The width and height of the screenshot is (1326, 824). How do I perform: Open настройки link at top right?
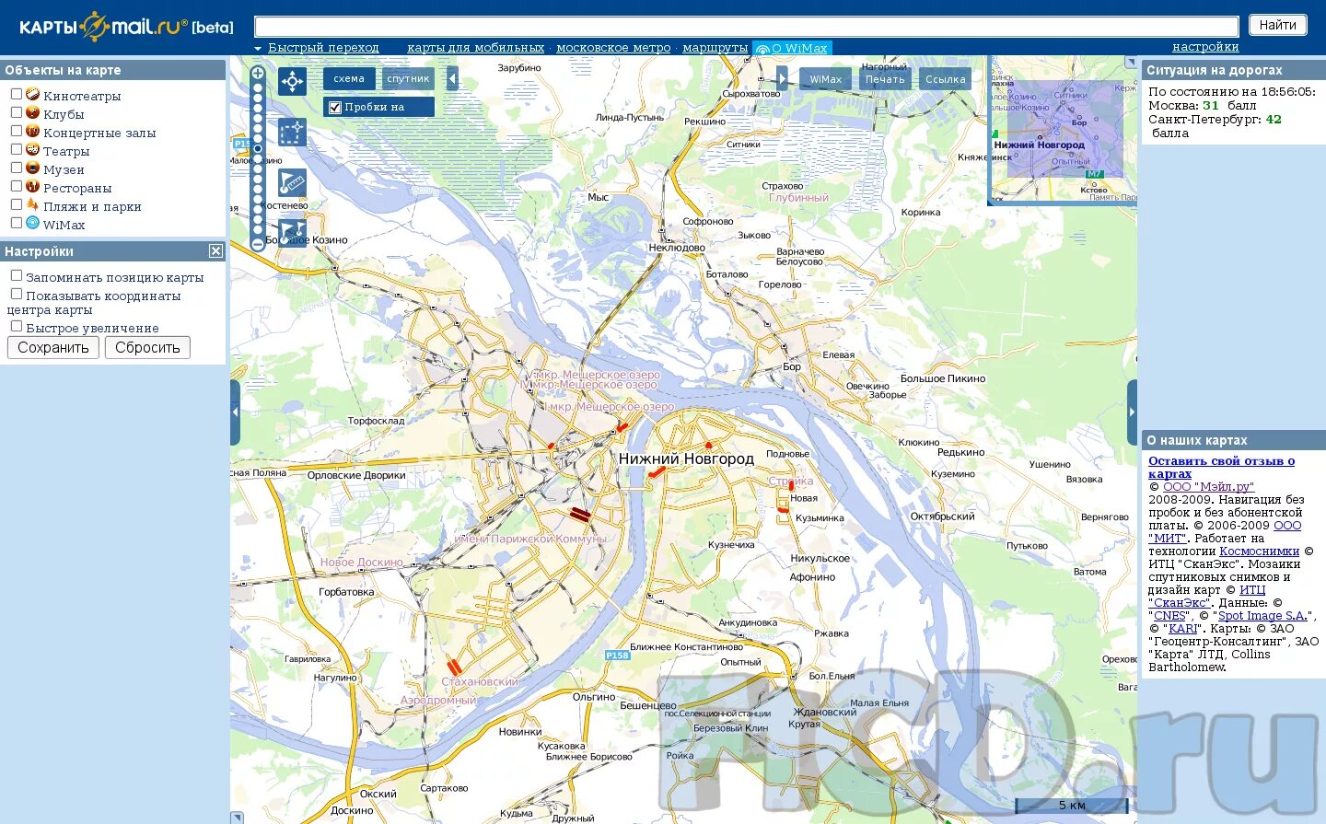tap(1205, 47)
